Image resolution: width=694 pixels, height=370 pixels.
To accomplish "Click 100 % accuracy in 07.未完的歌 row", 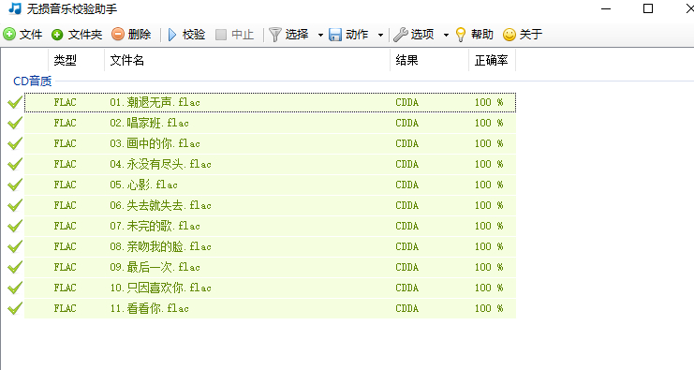I will (489, 226).
